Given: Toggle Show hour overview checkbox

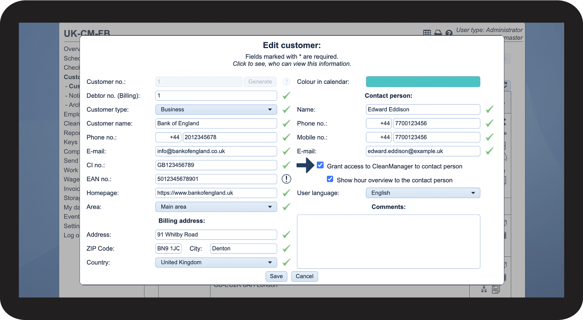Looking at the screenshot, I should 330,179.
